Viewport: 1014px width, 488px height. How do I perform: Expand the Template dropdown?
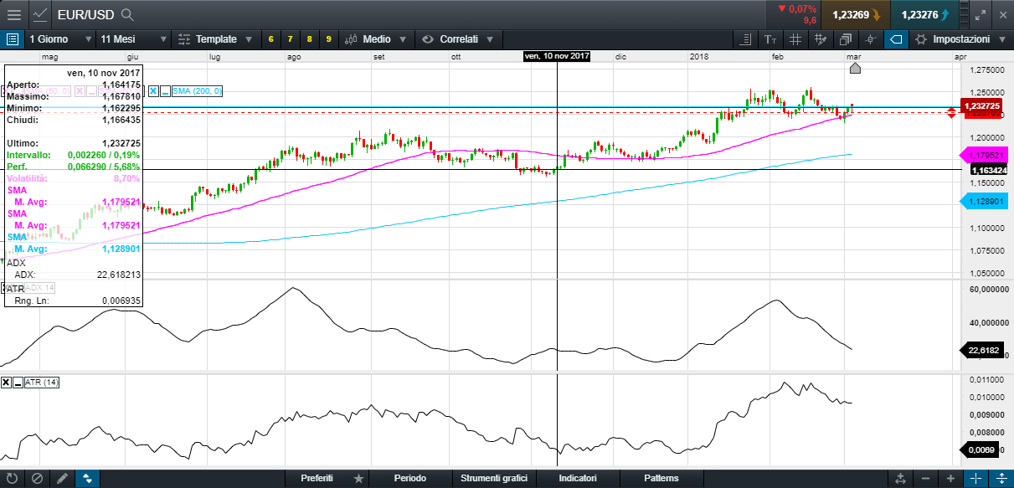coord(215,39)
